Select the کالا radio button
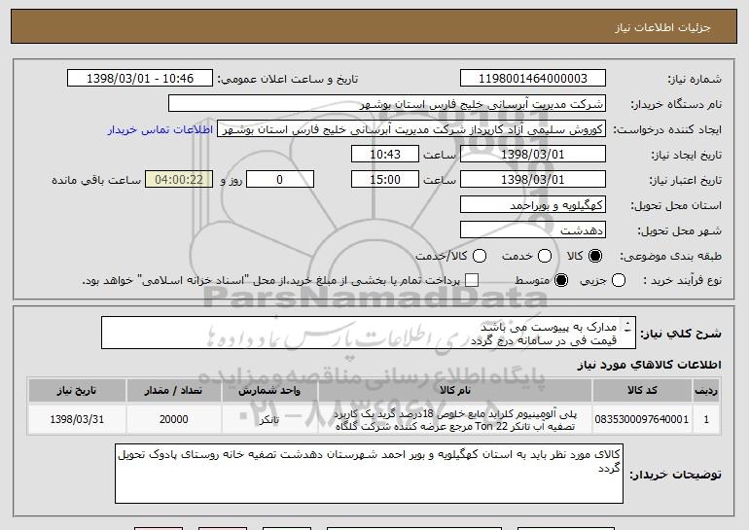The width and height of the screenshot is (749, 530). coord(595,257)
